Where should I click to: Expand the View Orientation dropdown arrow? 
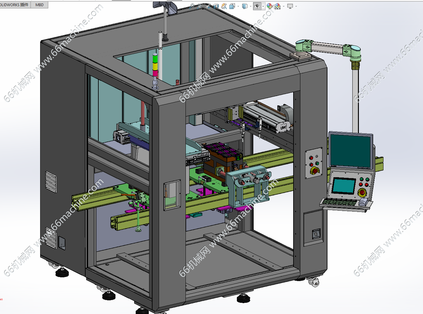(x=238, y=6)
